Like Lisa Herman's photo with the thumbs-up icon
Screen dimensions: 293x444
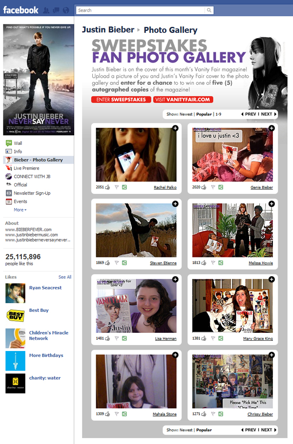tap(107, 338)
